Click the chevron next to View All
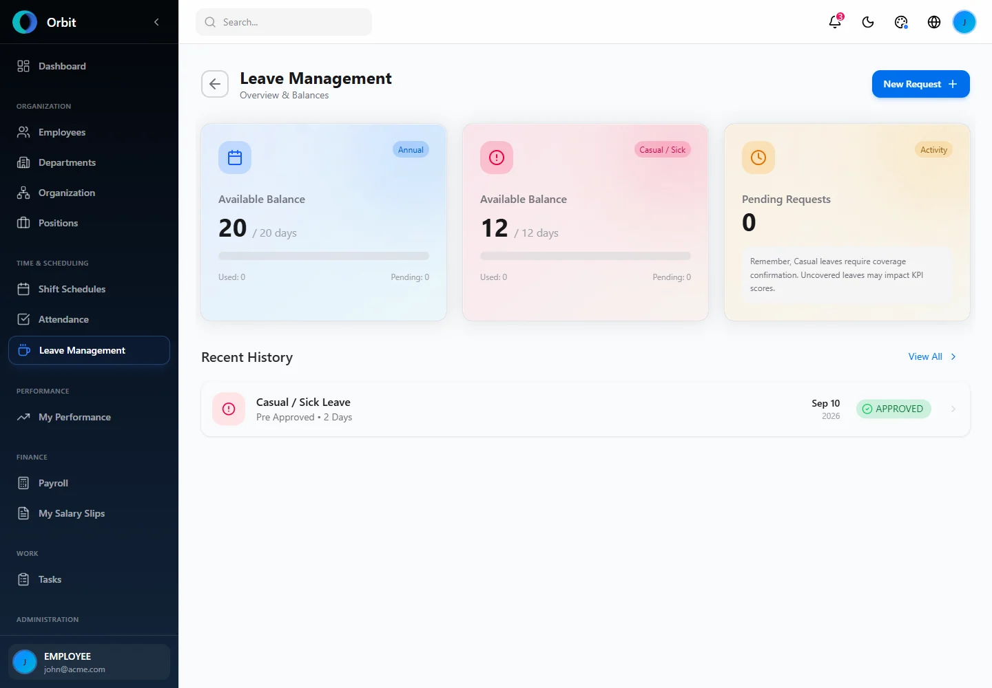This screenshot has height=688, width=992. tap(953, 356)
